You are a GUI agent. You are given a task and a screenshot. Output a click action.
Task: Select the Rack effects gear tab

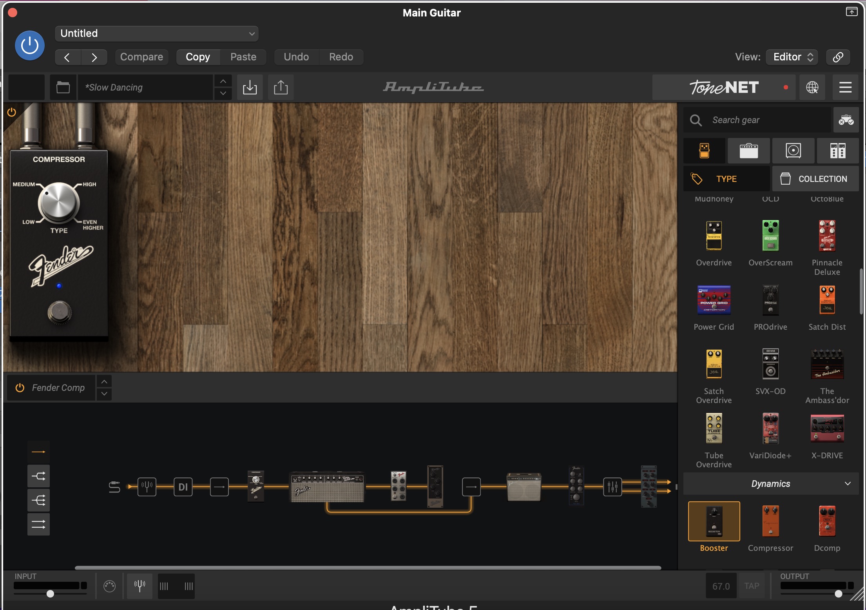pos(838,151)
